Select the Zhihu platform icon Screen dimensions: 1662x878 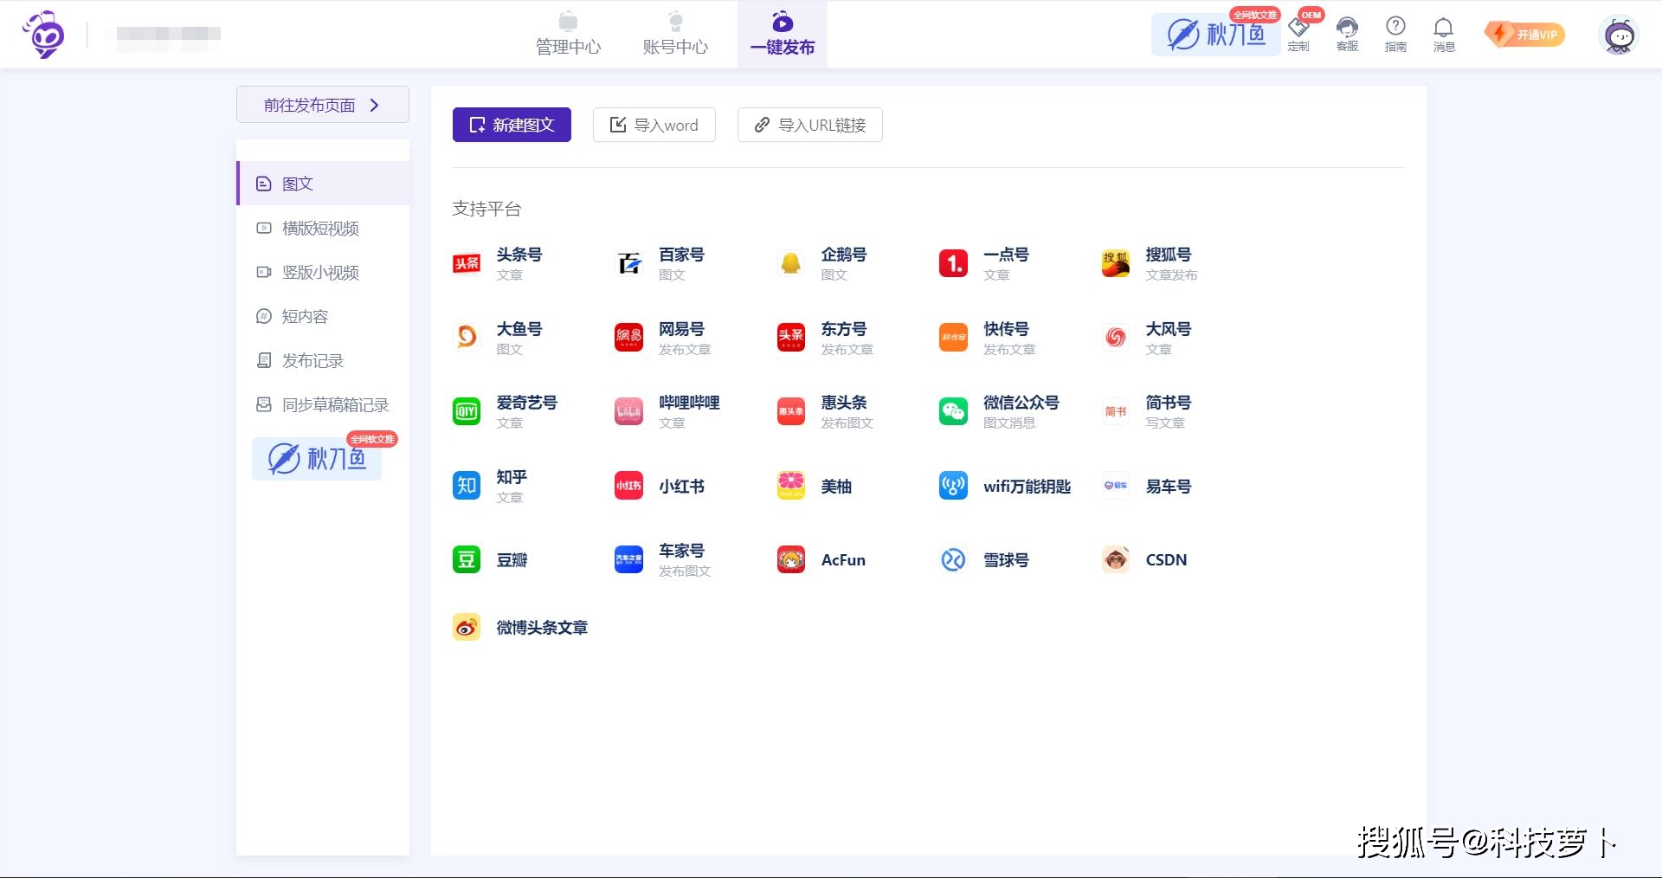coord(467,486)
